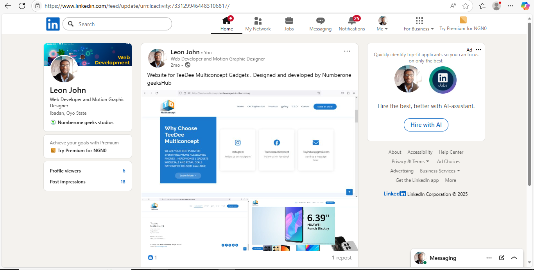
Task: Click the avatar in the Messaging overlay
Action: (420, 258)
